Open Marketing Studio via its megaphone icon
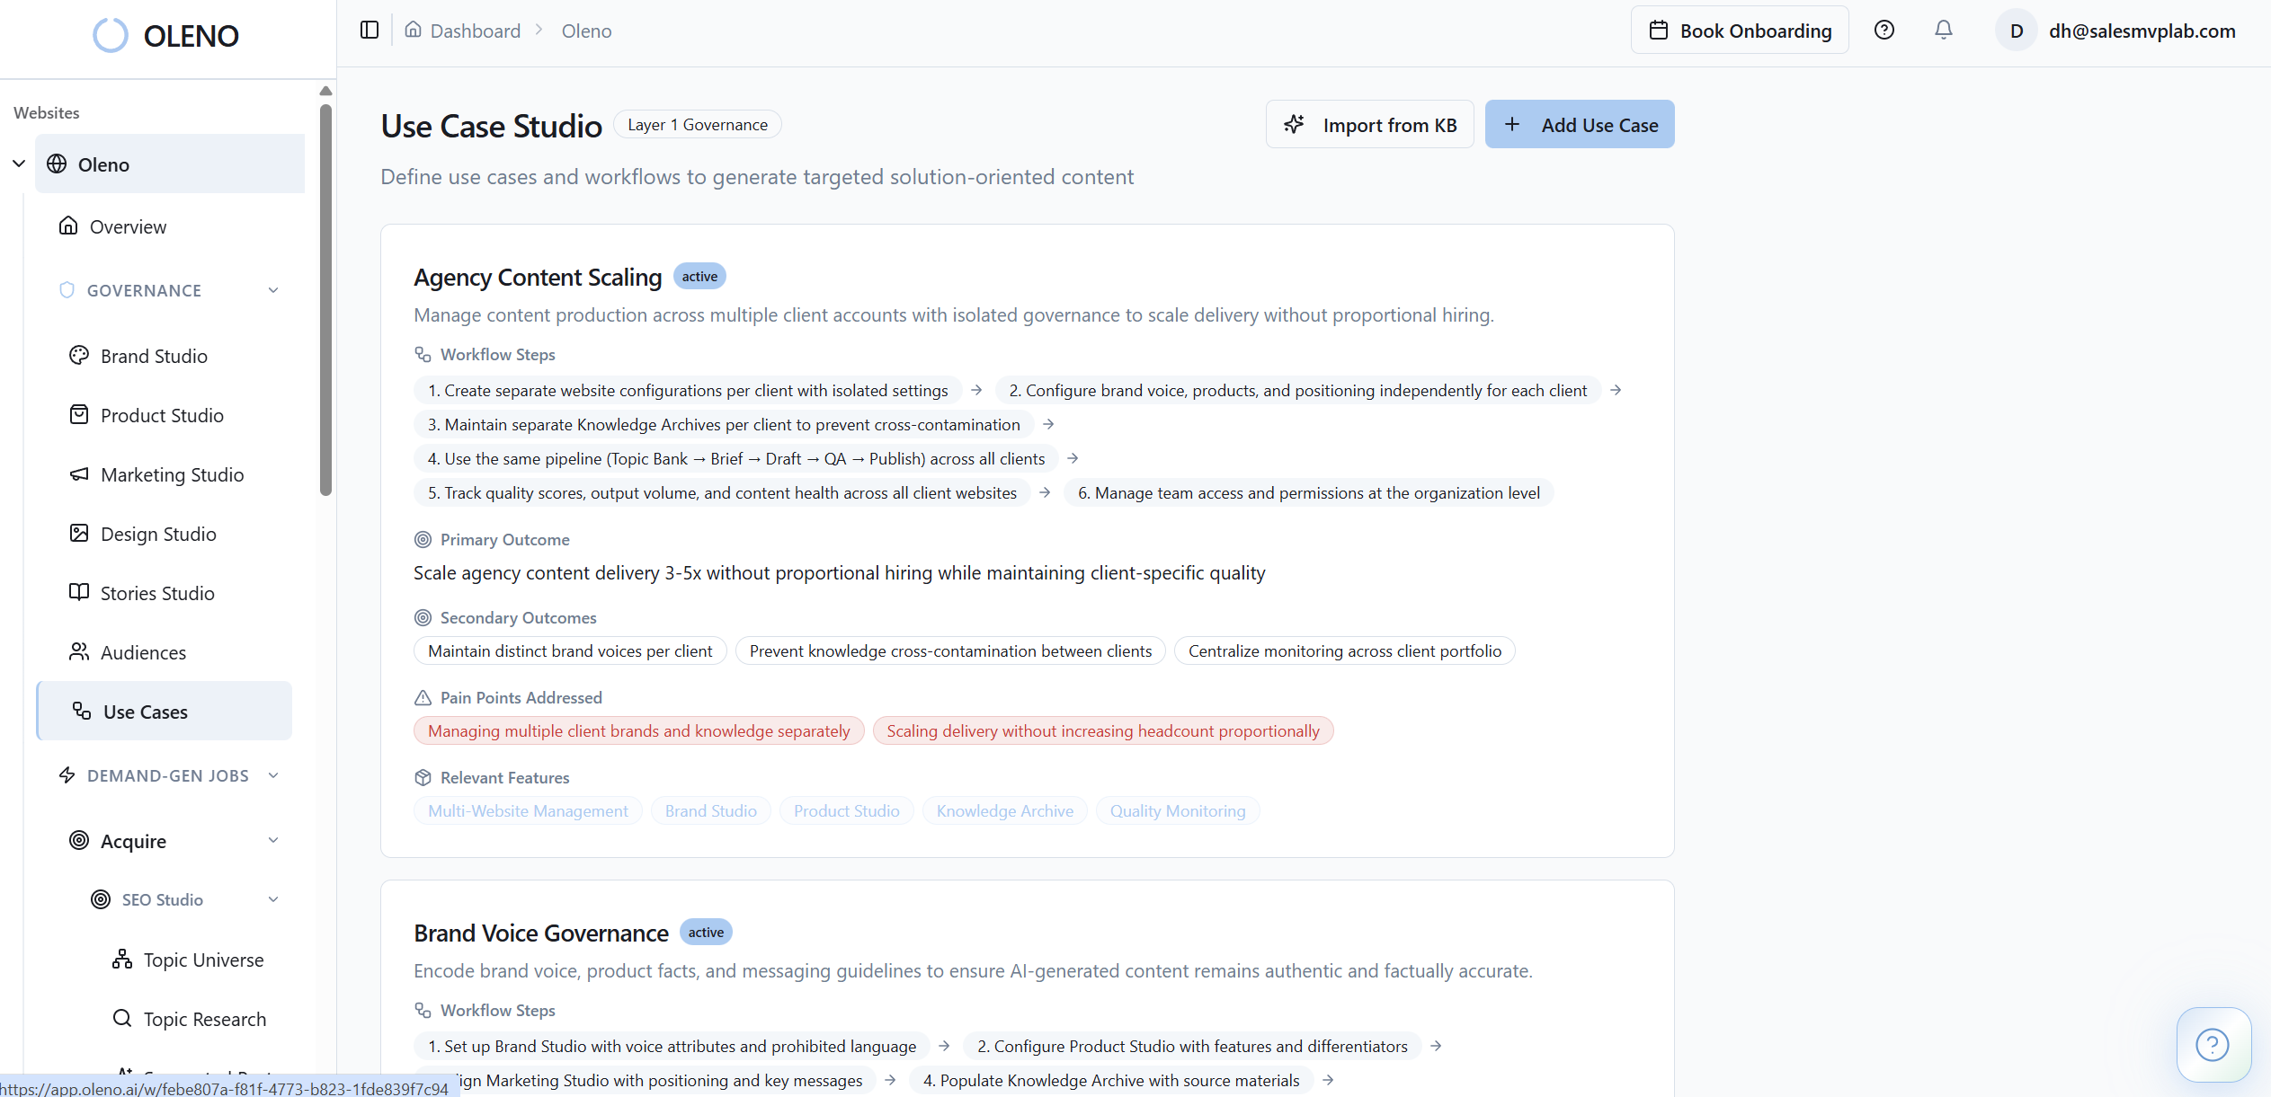Viewport: 2271px width, 1097px height. pos(78,474)
